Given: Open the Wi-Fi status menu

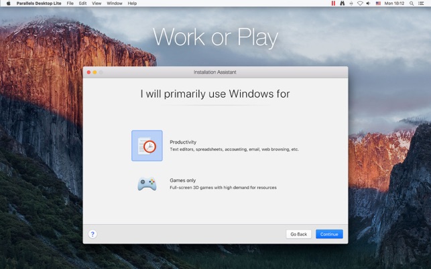Looking at the screenshot, I should point(360,3).
